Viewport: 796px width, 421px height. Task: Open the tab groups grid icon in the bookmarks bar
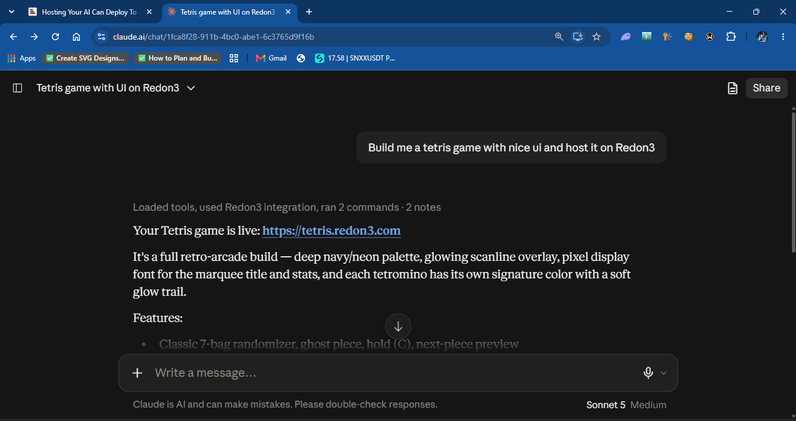click(x=234, y=58)
